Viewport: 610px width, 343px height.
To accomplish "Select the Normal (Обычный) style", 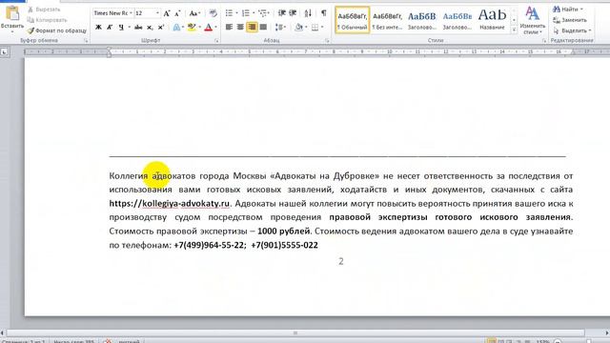I will 352,20.
